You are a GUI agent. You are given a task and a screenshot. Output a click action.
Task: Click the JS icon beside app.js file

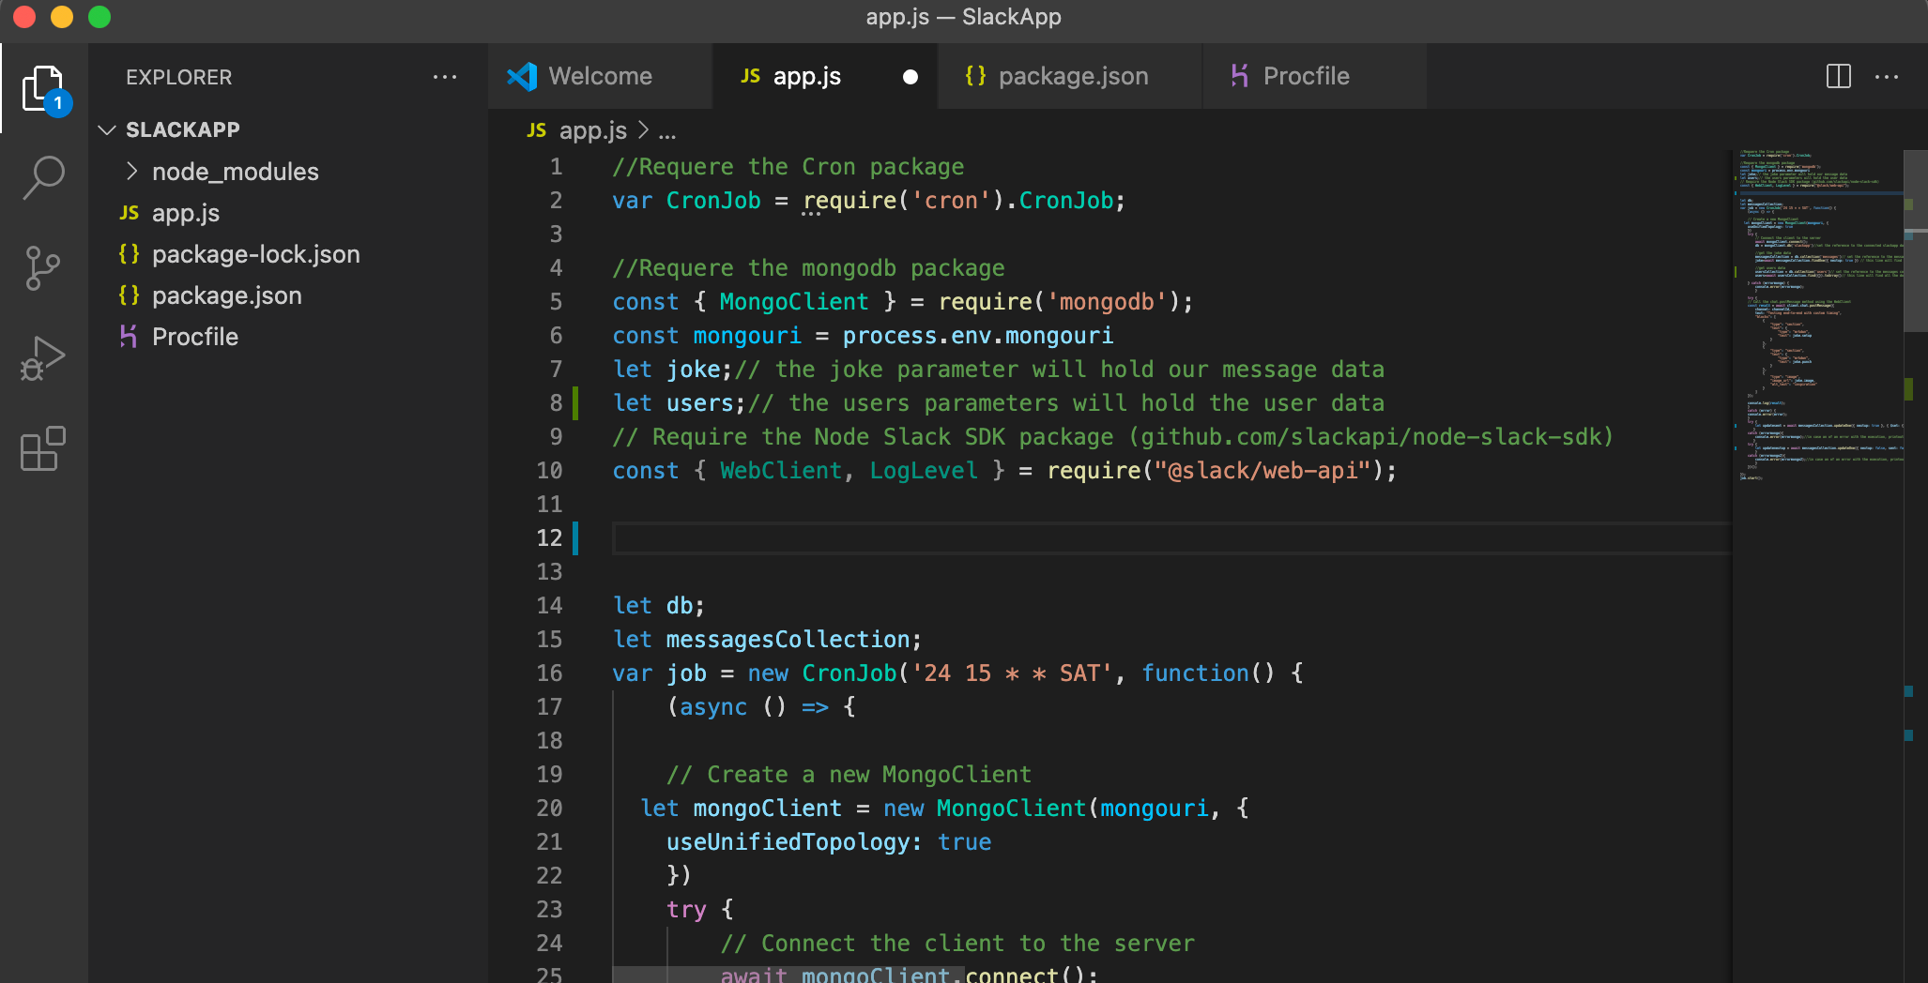130,213
